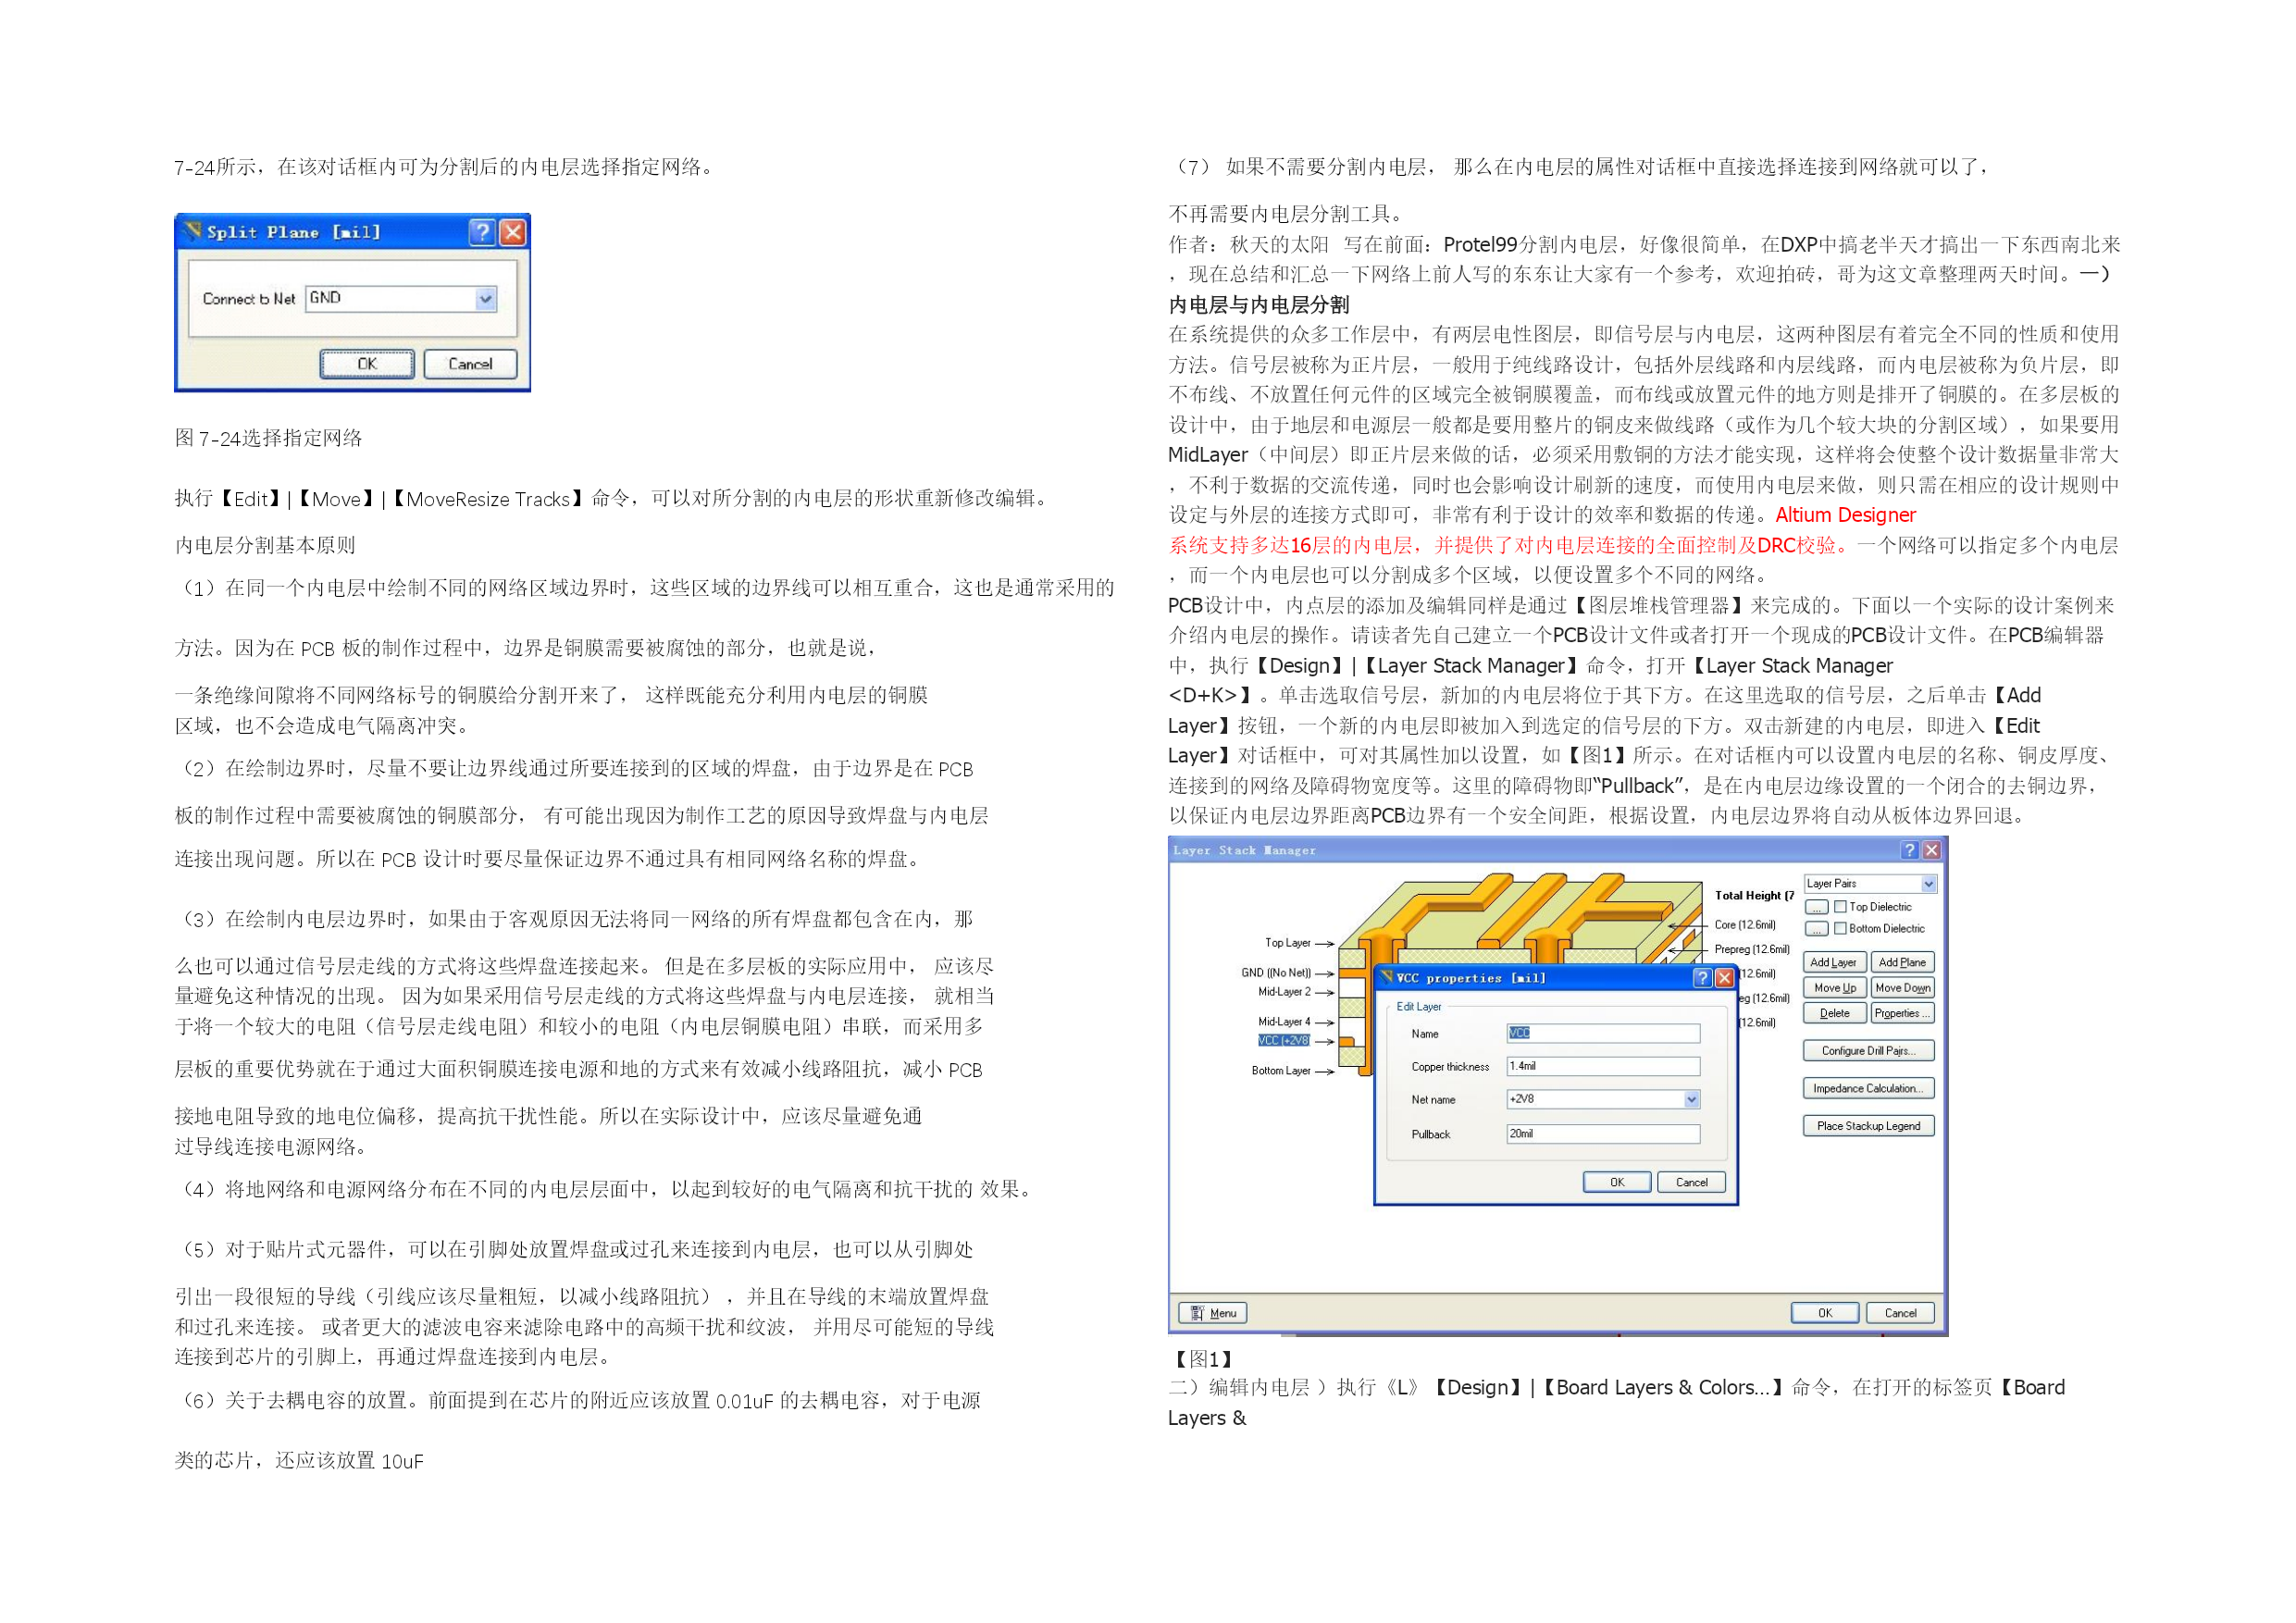Viewport: 2296px width, 1623px height.
Task: Click the Add Layer button
Action: coord(1834,963)
